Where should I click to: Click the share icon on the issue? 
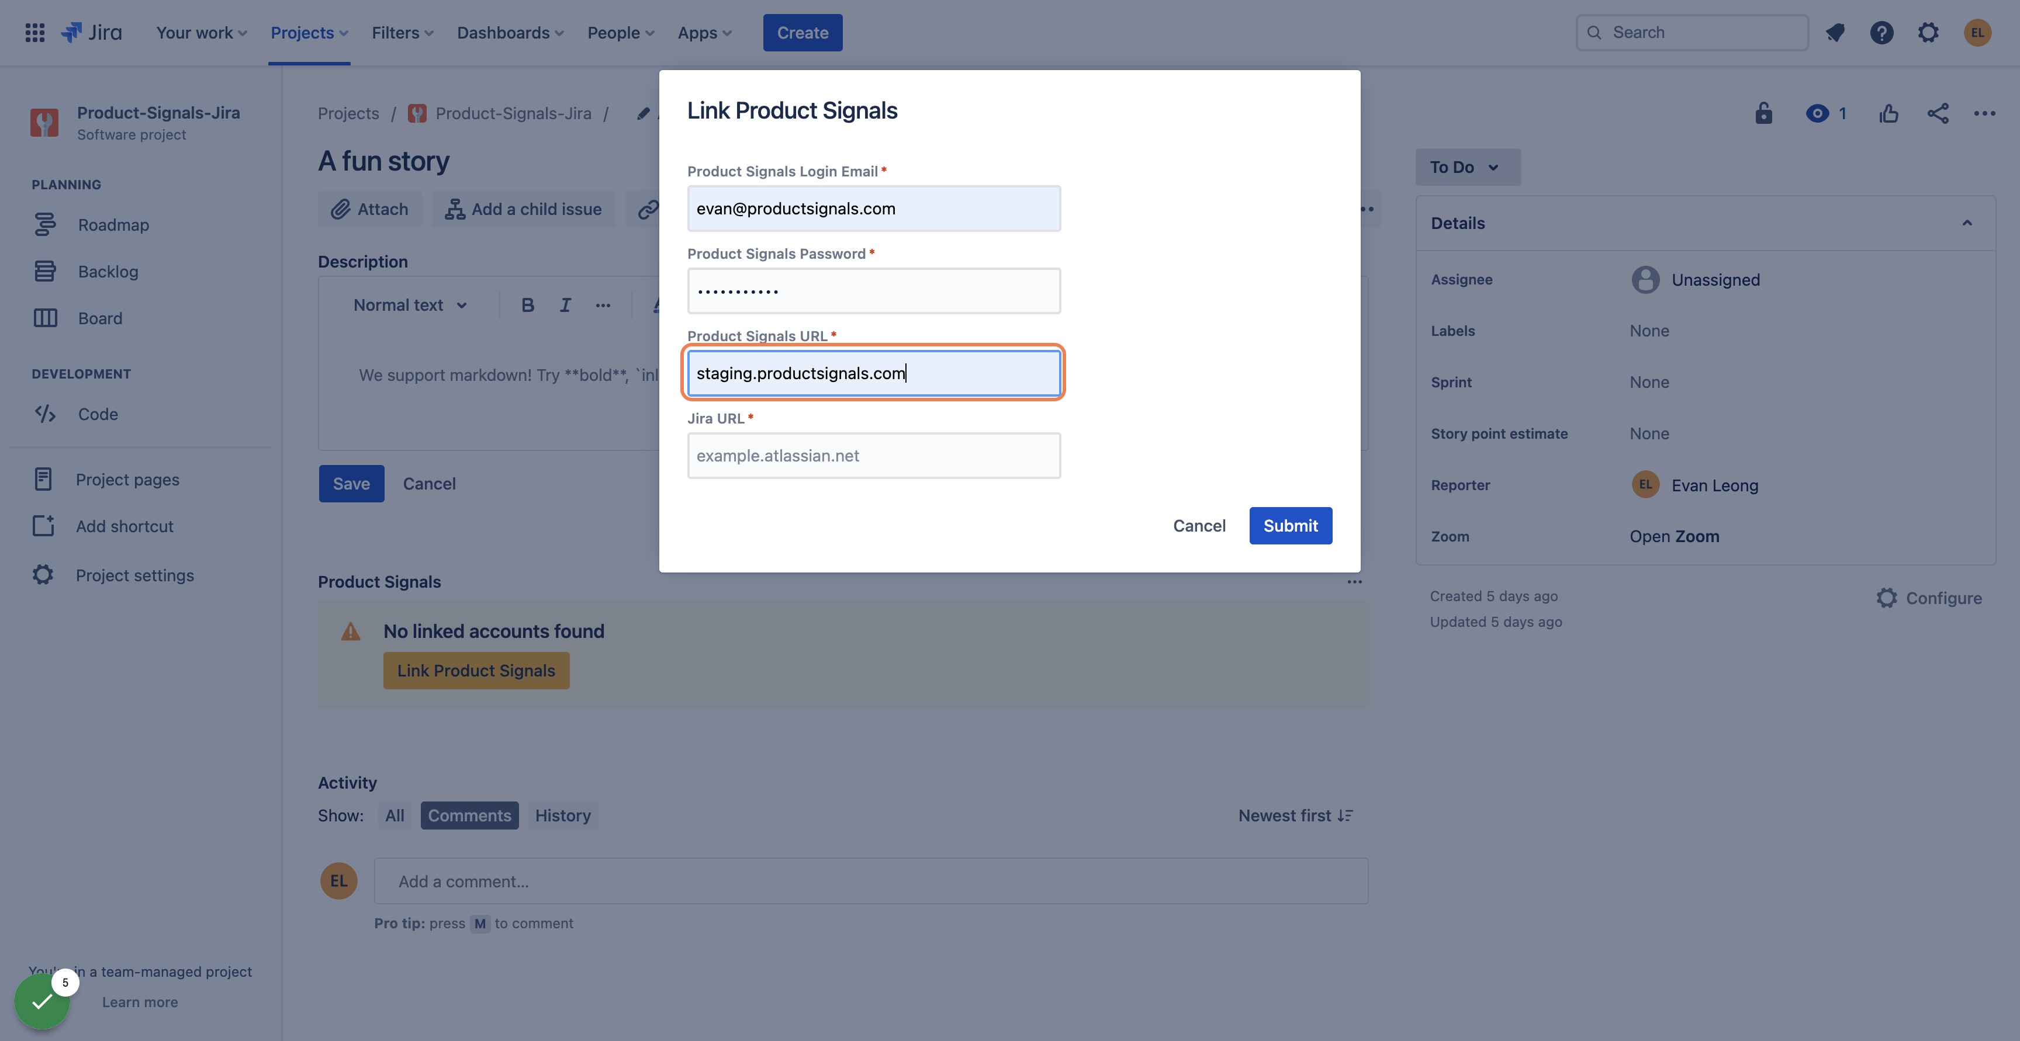coord(1938,113)
